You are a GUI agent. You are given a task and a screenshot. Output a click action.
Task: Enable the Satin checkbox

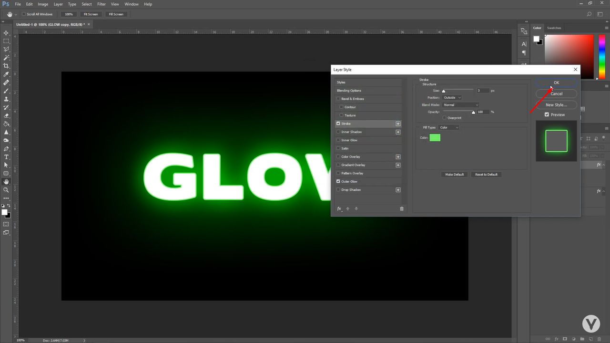338,148
